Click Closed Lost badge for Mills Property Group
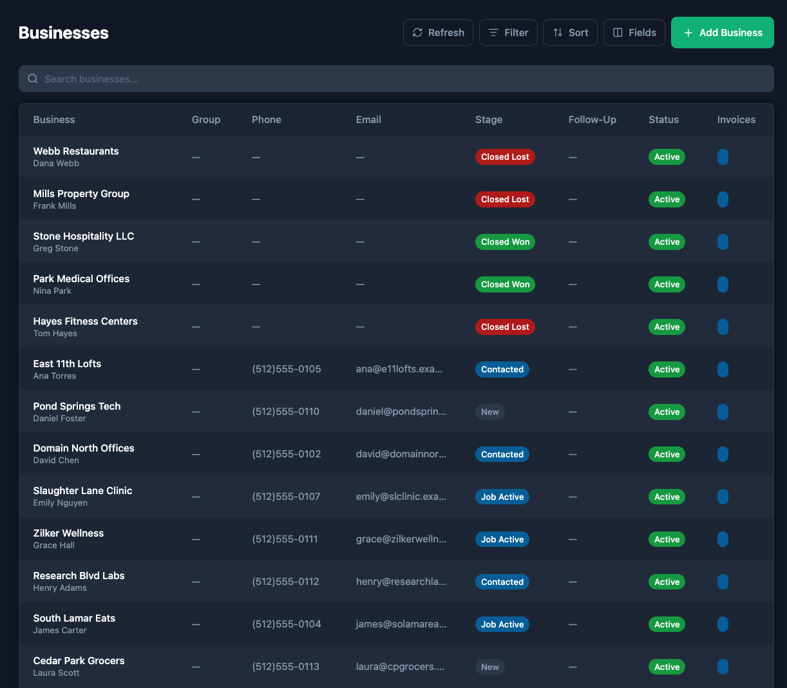Image resolution: width=787 pixels, height=688 pixels. [505, 199]
